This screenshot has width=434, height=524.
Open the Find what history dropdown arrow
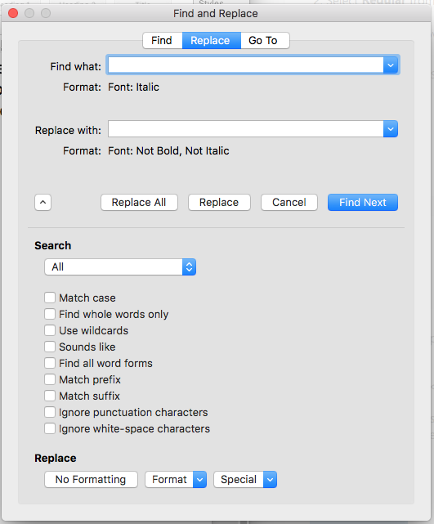coord(390,65)
